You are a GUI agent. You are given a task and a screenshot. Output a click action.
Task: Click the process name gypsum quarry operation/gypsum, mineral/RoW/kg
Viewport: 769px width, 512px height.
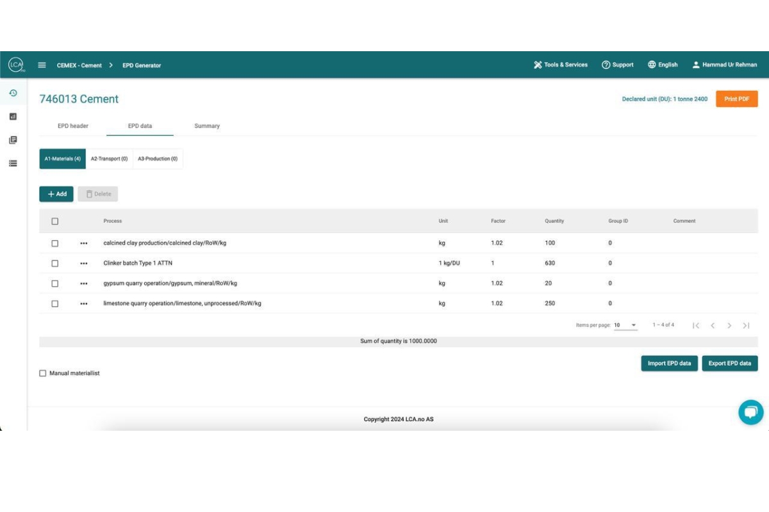click(170, 284)
